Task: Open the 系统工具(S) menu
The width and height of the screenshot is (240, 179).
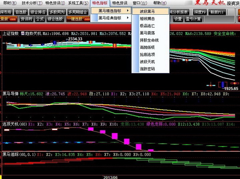Action: point(78,3)
